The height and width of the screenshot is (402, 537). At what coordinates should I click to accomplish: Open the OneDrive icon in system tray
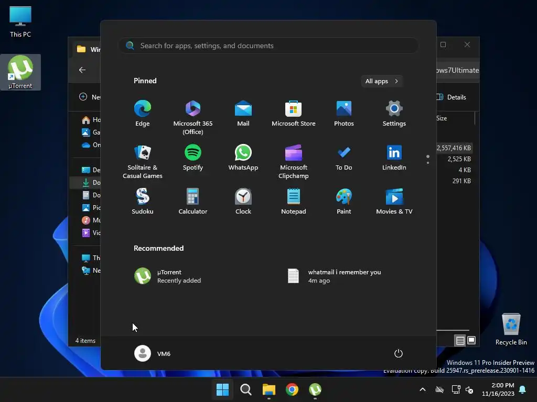coord(439,389)
